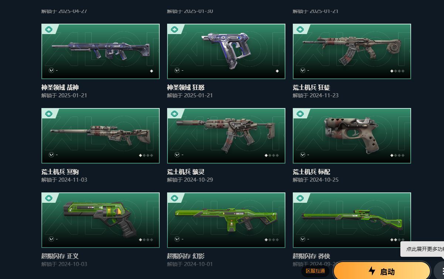Expand more functions menu beside 启动
Image resolution: width=444 pixels, height=279 pixels.
click(439, 270)
